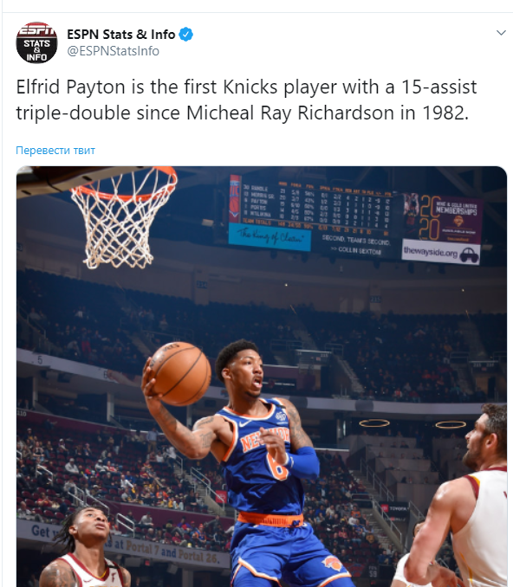Open the ESPN Stats & Info avatar

[36, 42]
